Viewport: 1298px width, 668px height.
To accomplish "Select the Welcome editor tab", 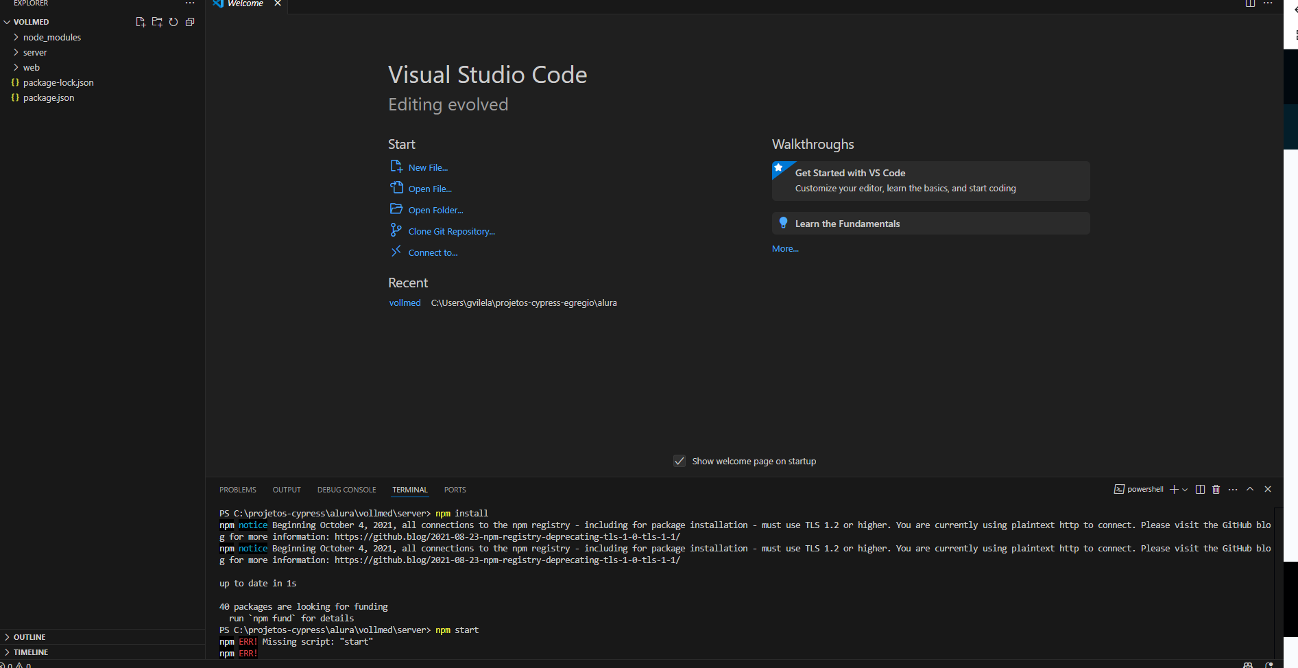I will [x=245, y=3].
